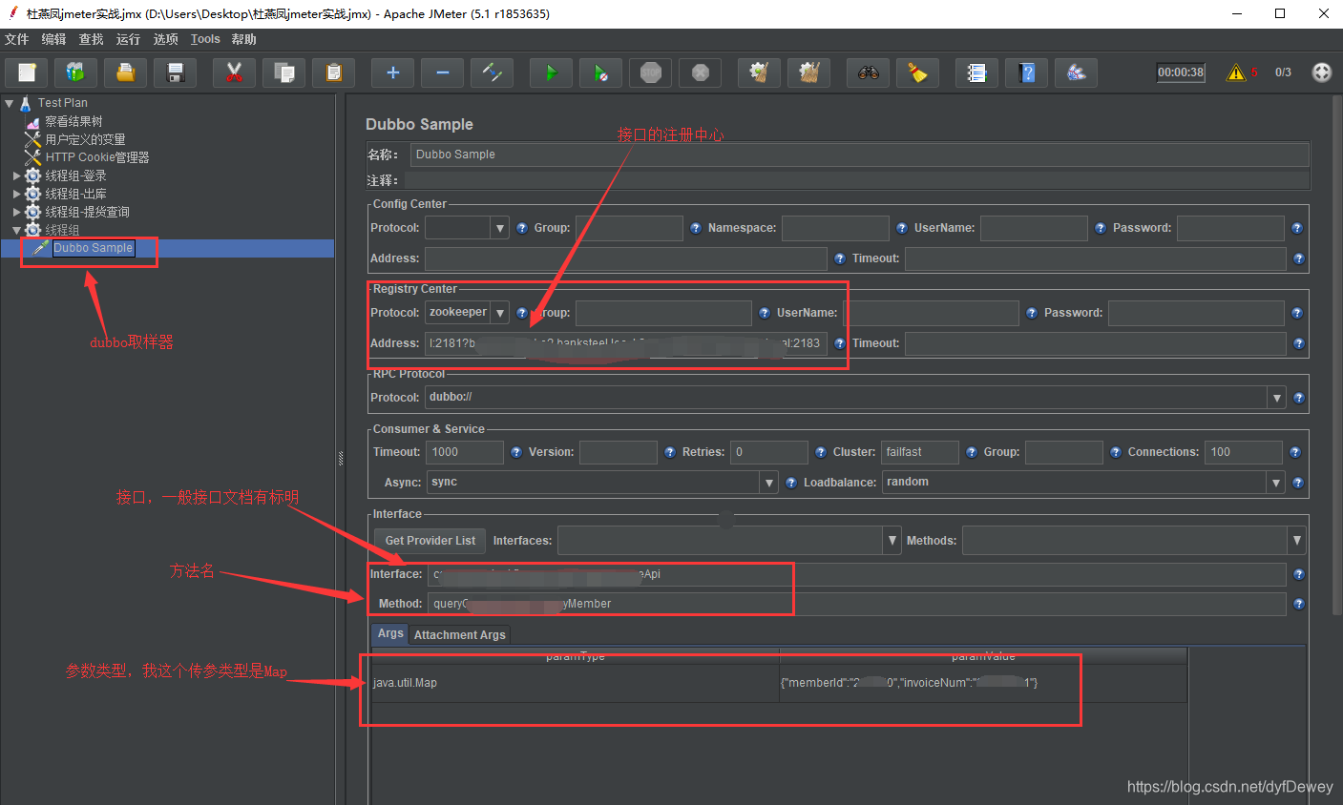Click the Stop test icon
Image resolution: width=1343 pixels, height=805 pixels.
pyautogui.click(x=651, y=72)
